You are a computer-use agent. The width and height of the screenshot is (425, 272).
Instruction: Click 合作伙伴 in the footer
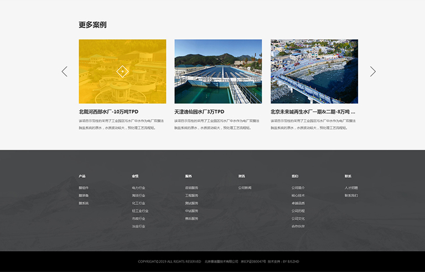[x=298, y=227]
